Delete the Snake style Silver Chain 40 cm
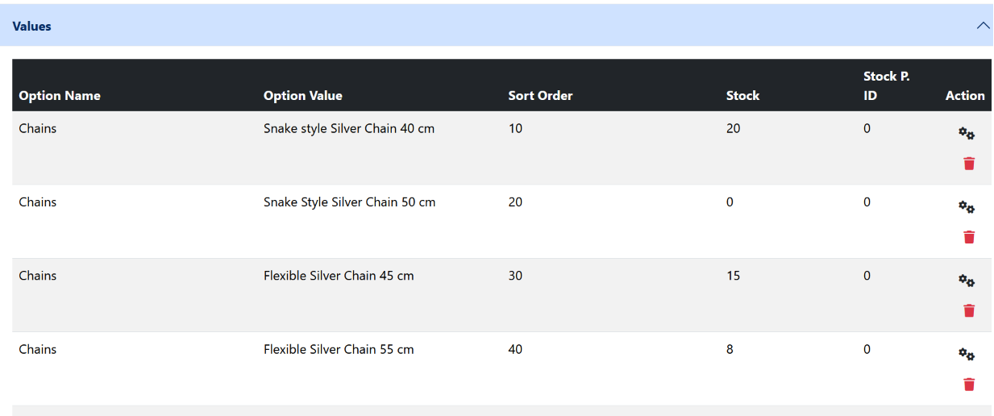The height and width of the screenshot is (416, 994). pos(969,164)
